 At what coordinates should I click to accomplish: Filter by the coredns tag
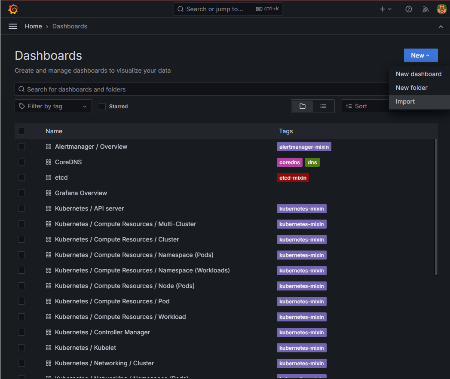pos(290,162)
